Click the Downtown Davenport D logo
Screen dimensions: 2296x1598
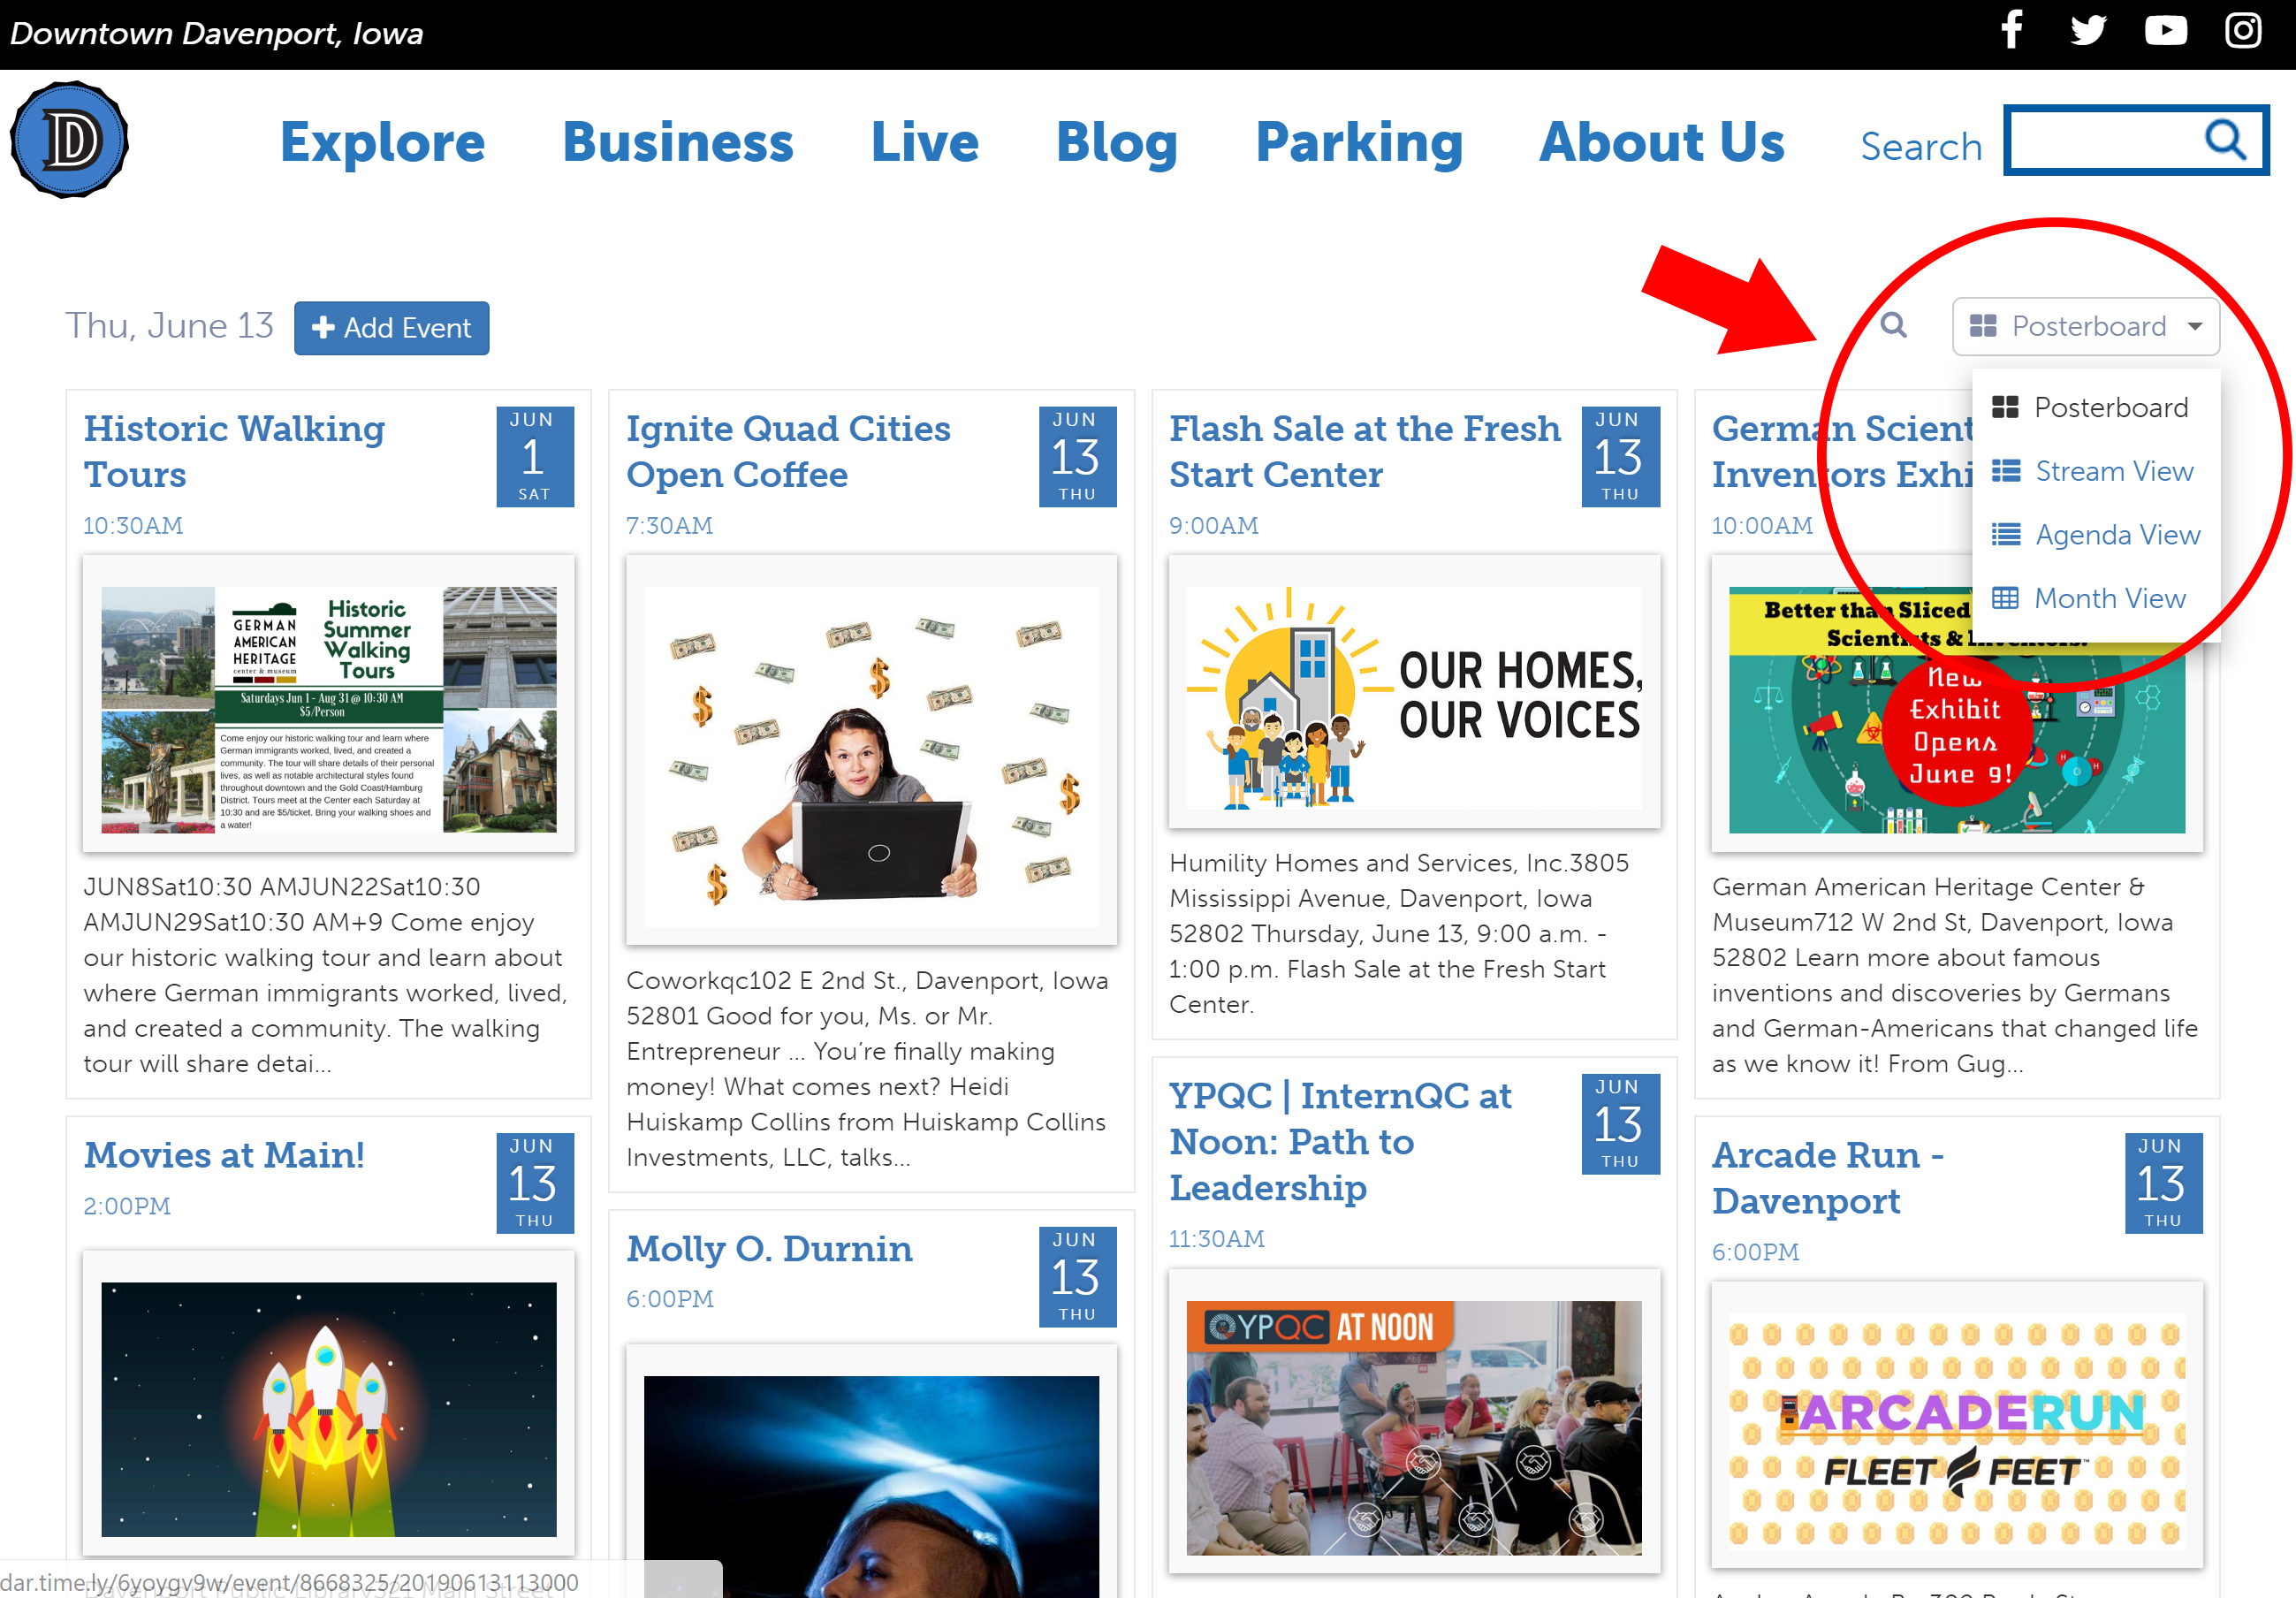point(69,140)
